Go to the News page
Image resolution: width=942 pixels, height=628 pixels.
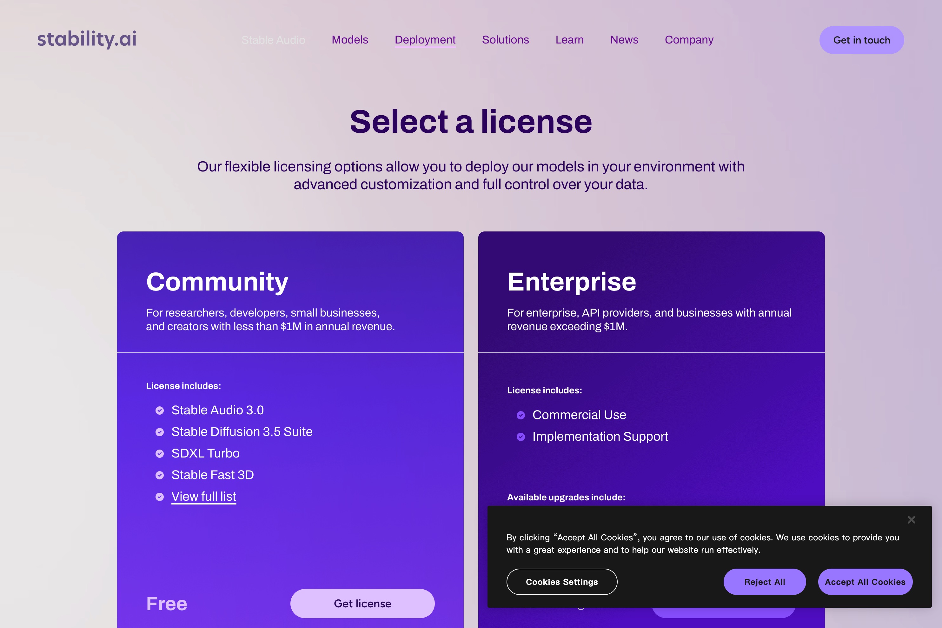624,40
